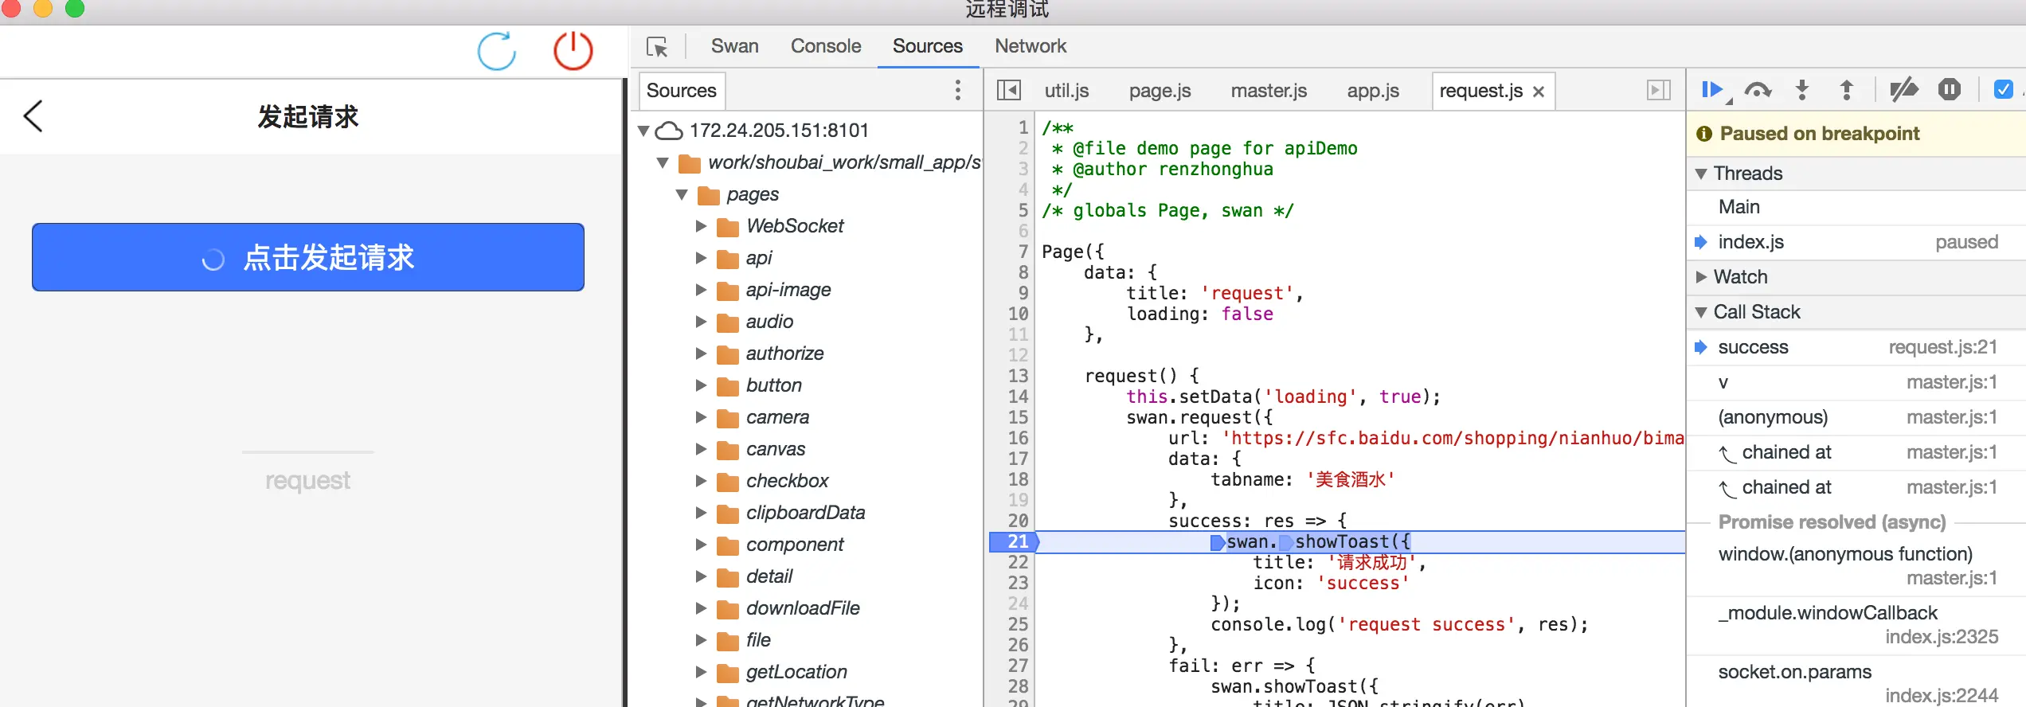The height and width of the screenshot is (707, 2026).
Task: Click the camera folder icon
Action: 728,418
